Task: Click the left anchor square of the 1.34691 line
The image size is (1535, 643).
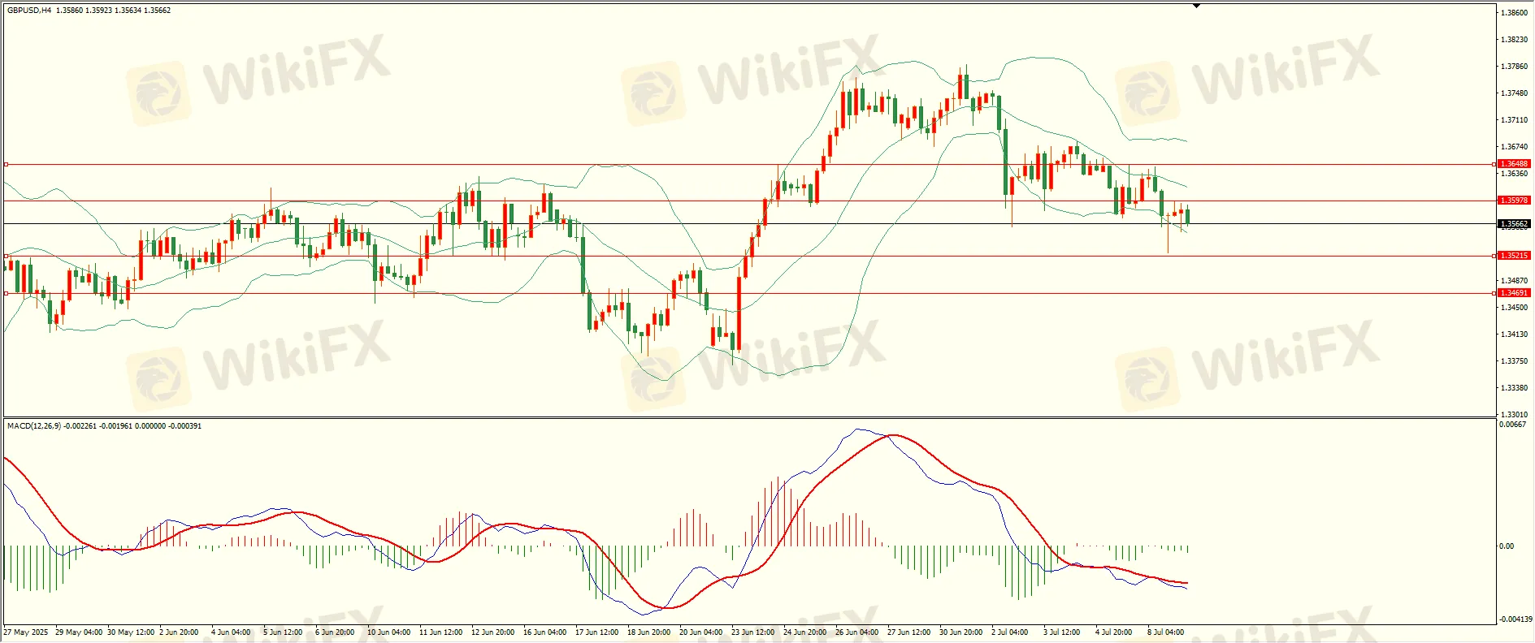Action: [6, 293]
